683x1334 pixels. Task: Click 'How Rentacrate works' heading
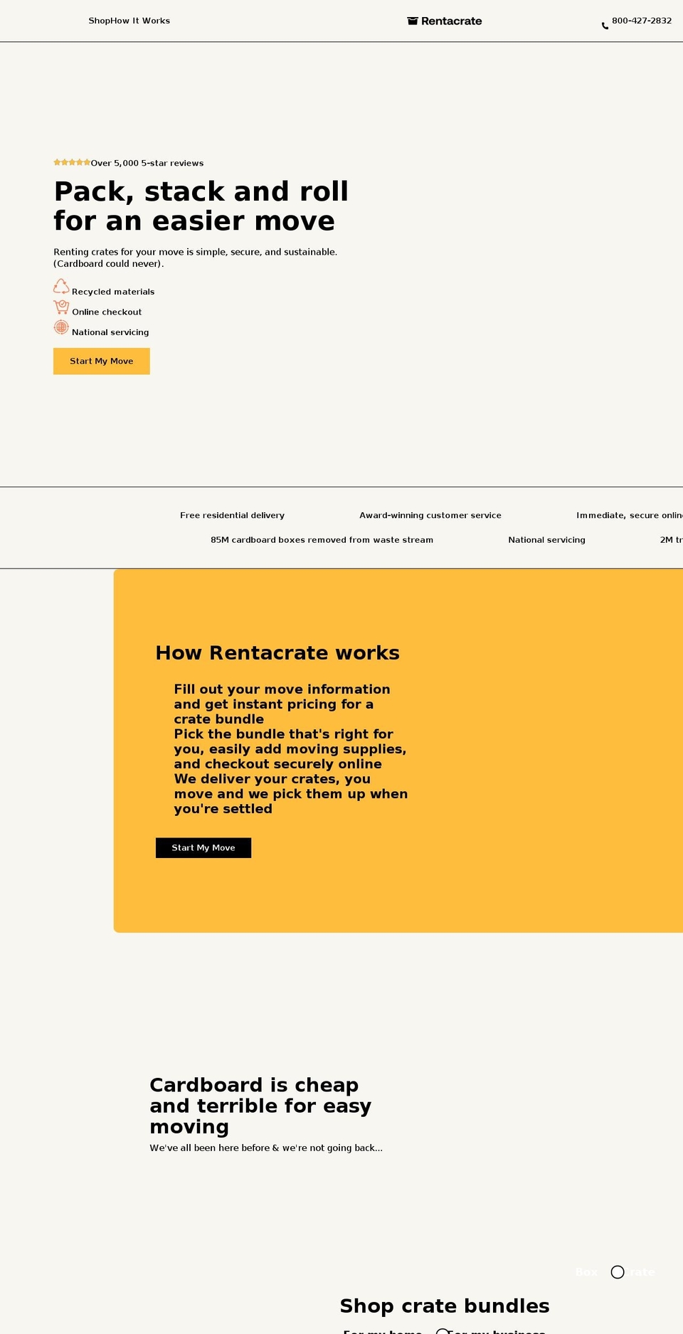point(277,653)
